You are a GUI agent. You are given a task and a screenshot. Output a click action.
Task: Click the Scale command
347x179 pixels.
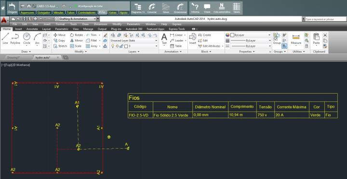pyautogui.click(x=76, y=46)
